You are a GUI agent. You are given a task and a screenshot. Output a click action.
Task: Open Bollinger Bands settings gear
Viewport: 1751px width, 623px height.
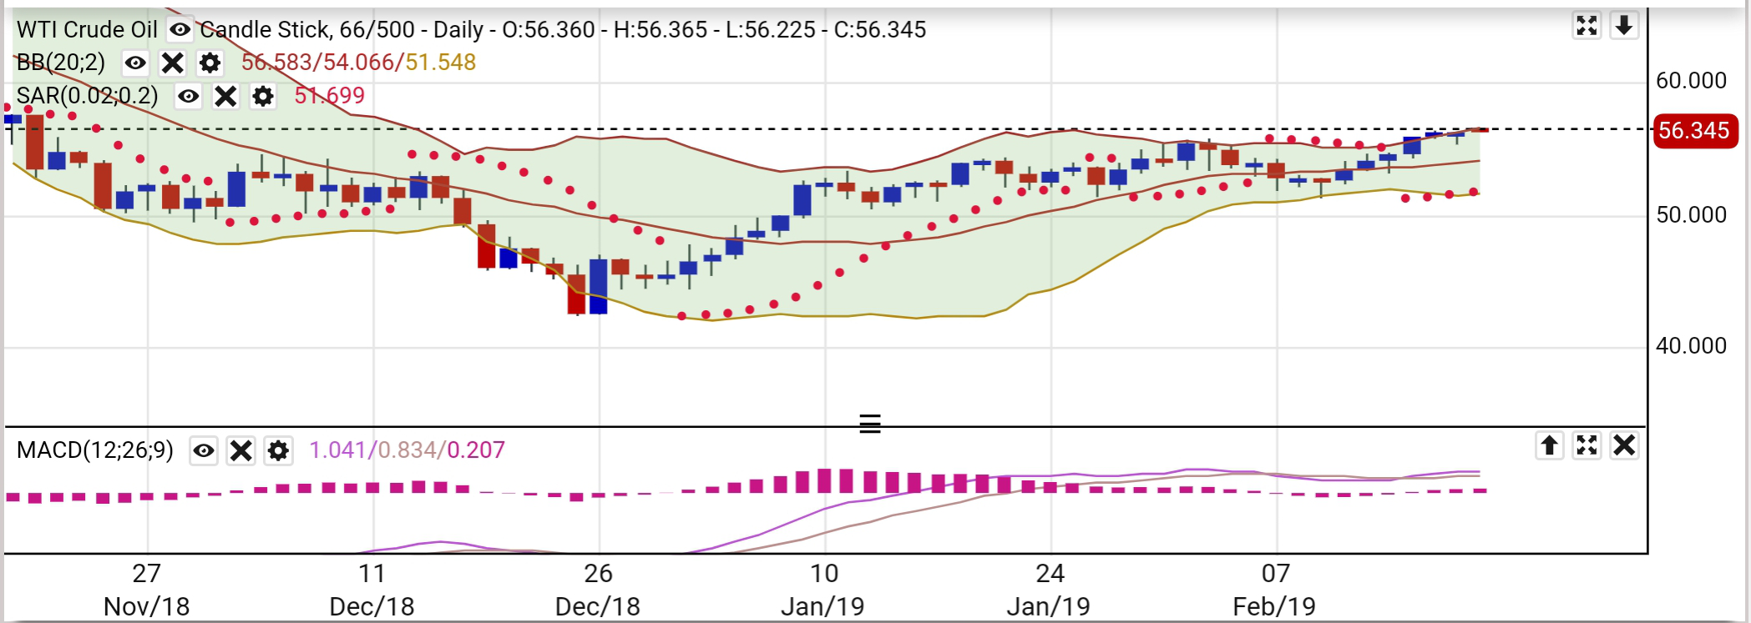point(210,63)
